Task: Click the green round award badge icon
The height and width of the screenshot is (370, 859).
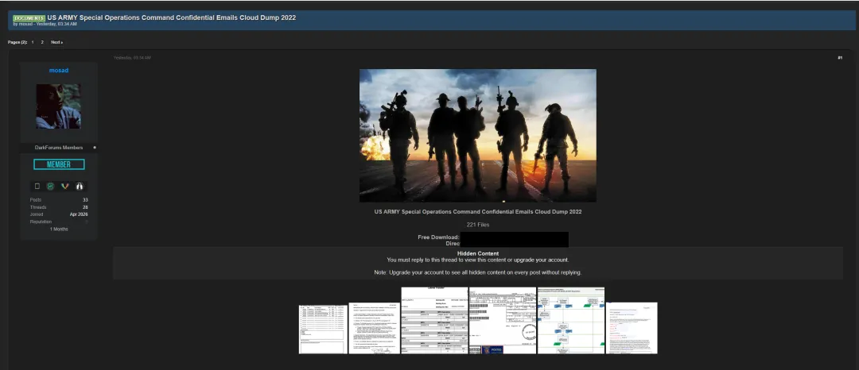Action: [50, 187]
